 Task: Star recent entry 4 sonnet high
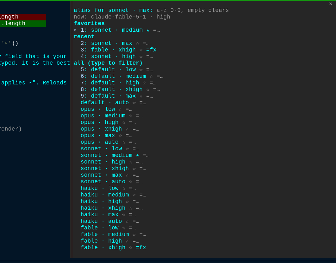point(141,56)
